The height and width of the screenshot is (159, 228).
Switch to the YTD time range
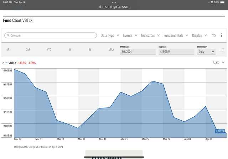click(49, 50)
